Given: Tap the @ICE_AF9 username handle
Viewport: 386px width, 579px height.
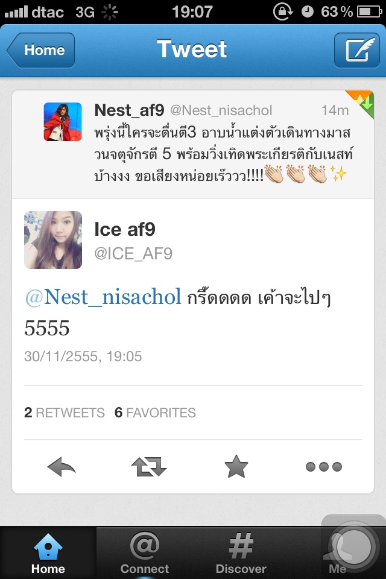Looking at the screenshot, I should pyautogui.click(x=133, y=254).
